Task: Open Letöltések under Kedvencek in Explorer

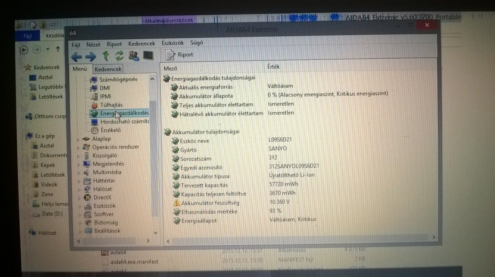Action: [x=51, y=97]
